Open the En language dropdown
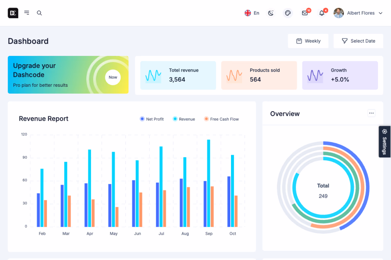The image size is (391, 260). (x=252, y=13)
